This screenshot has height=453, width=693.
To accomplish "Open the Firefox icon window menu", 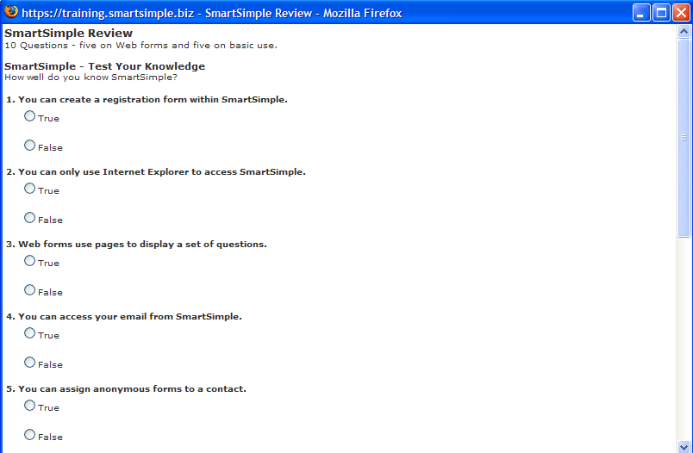I will coord(11,13).
